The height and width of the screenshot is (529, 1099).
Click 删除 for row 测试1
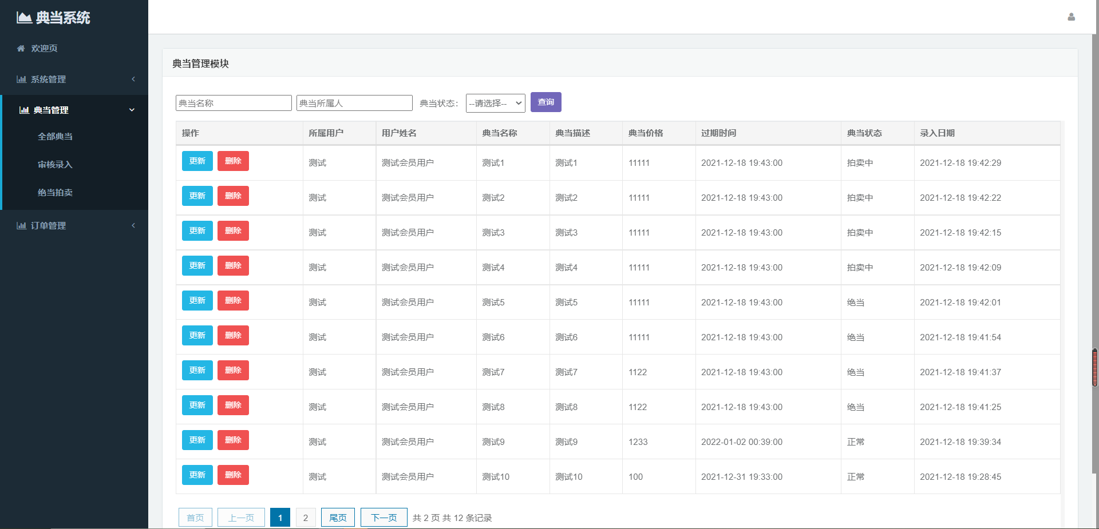click(x=233, y=161)
